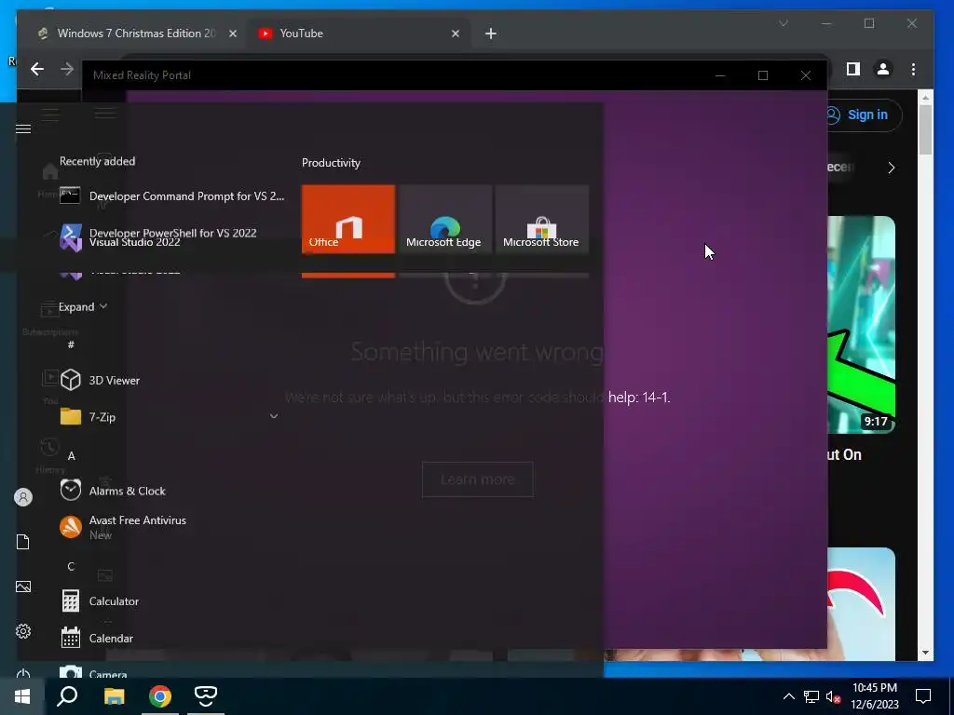
Task: Click Learn more in Mixed Reality Portal
Action: (478, 479)
